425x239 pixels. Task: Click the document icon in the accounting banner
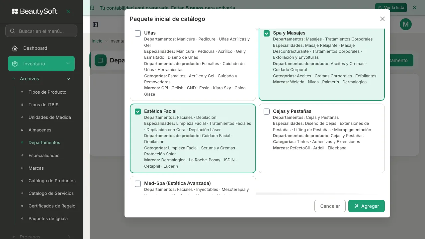[x=92, y=8]
